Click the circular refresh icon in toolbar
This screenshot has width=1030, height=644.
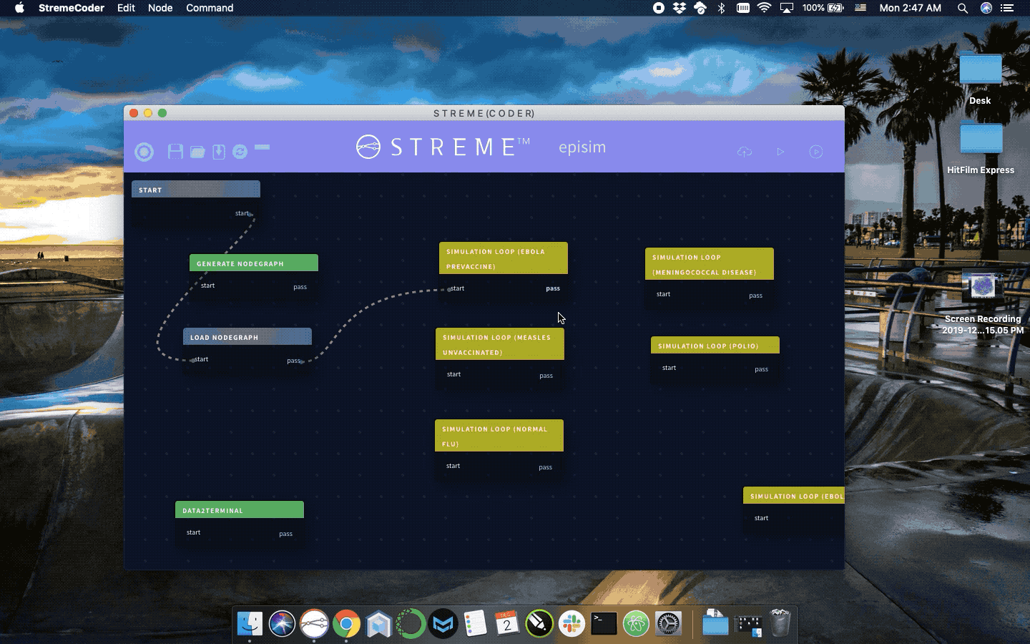240,152
